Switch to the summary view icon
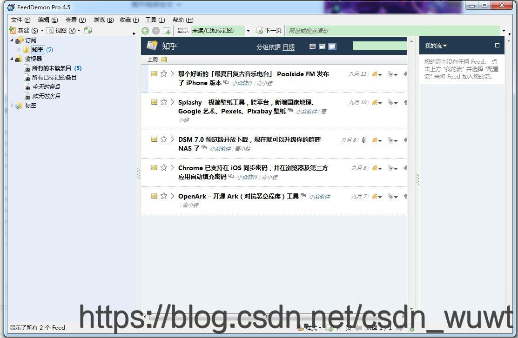 [323, 46]
